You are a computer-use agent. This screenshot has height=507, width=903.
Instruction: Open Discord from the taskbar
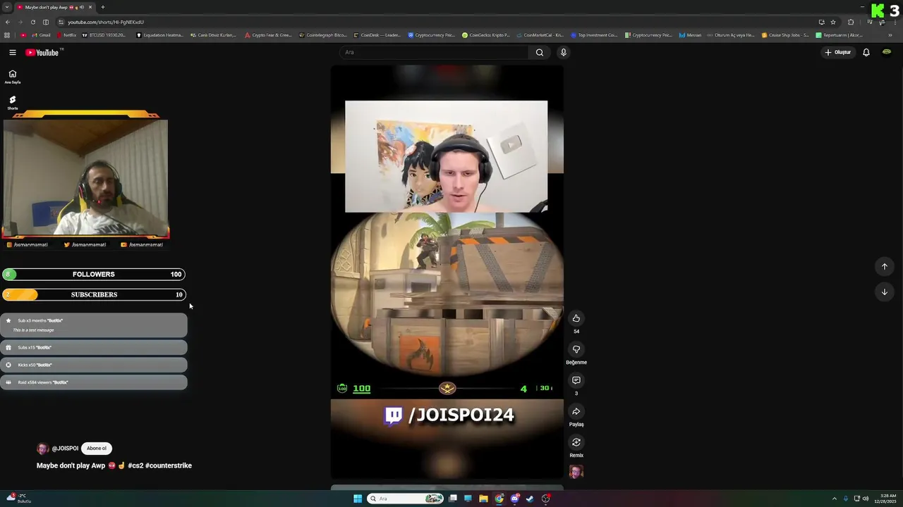514,499
